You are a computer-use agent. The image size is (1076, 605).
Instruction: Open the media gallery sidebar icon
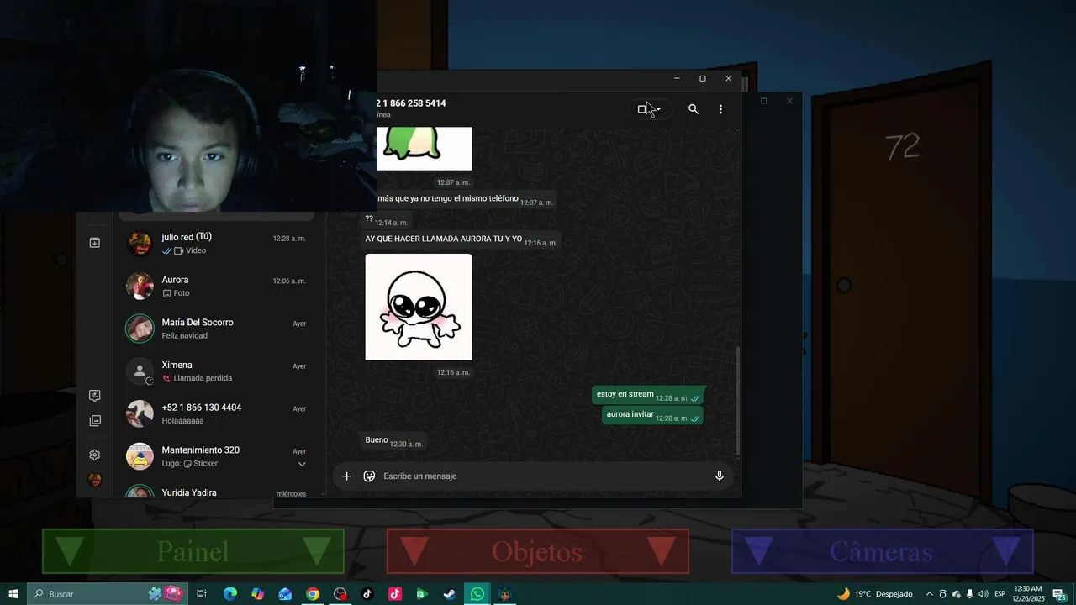coord(95,421)
